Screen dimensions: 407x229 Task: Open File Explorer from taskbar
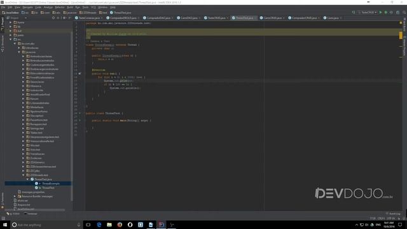109,225
